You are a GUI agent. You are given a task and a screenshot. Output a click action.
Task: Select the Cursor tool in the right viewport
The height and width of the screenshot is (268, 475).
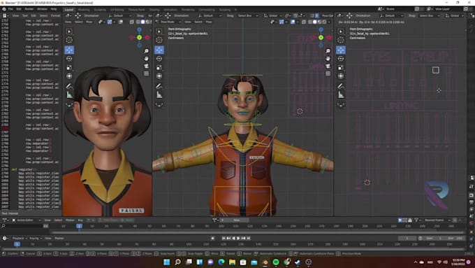(x=340, y=40)
